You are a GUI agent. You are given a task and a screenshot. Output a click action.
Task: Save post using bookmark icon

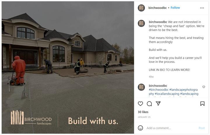click(202, 104)
